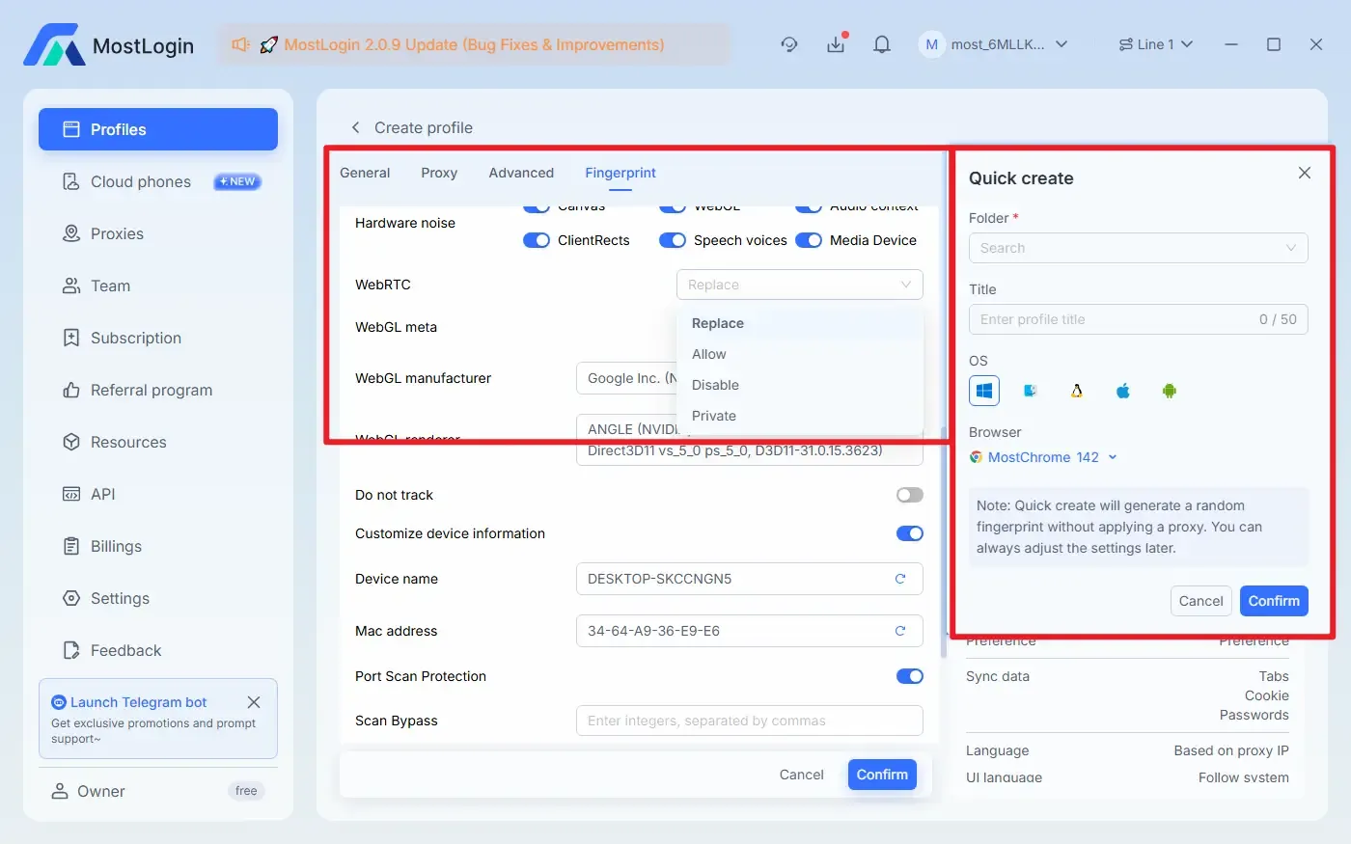Select the Apple macOS icon

pyautogui.click(x=1123, y=391)
